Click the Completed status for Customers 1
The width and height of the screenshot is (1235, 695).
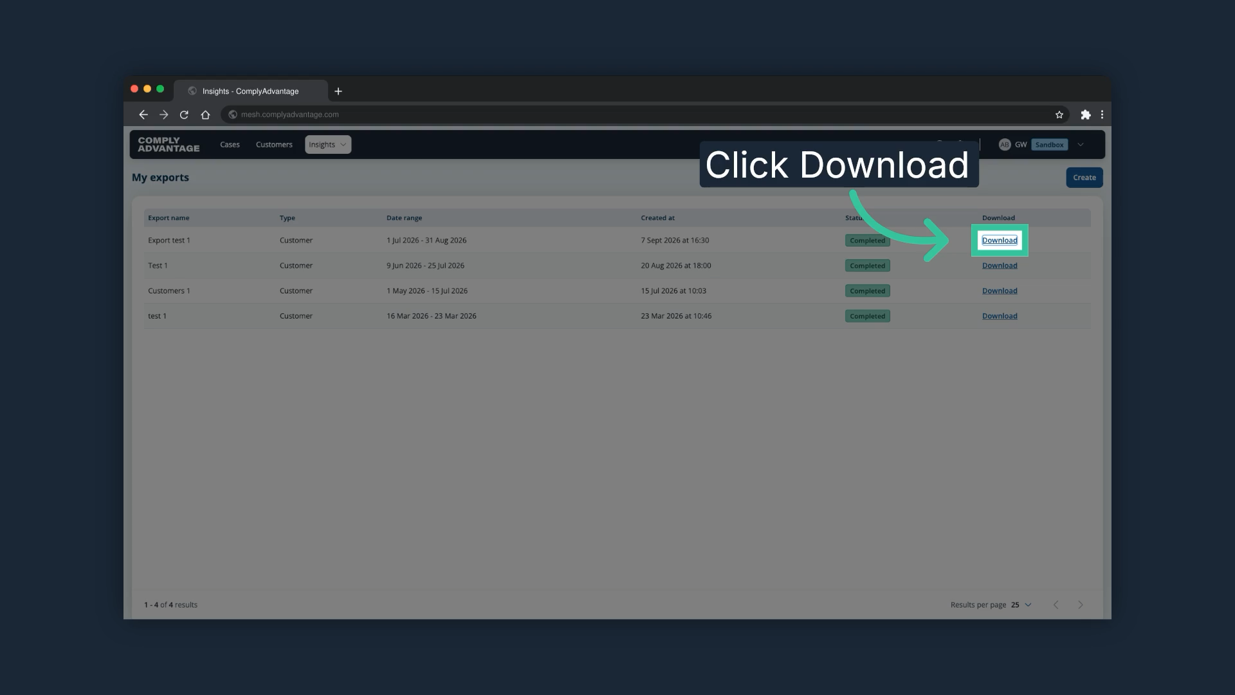point(867,291)
